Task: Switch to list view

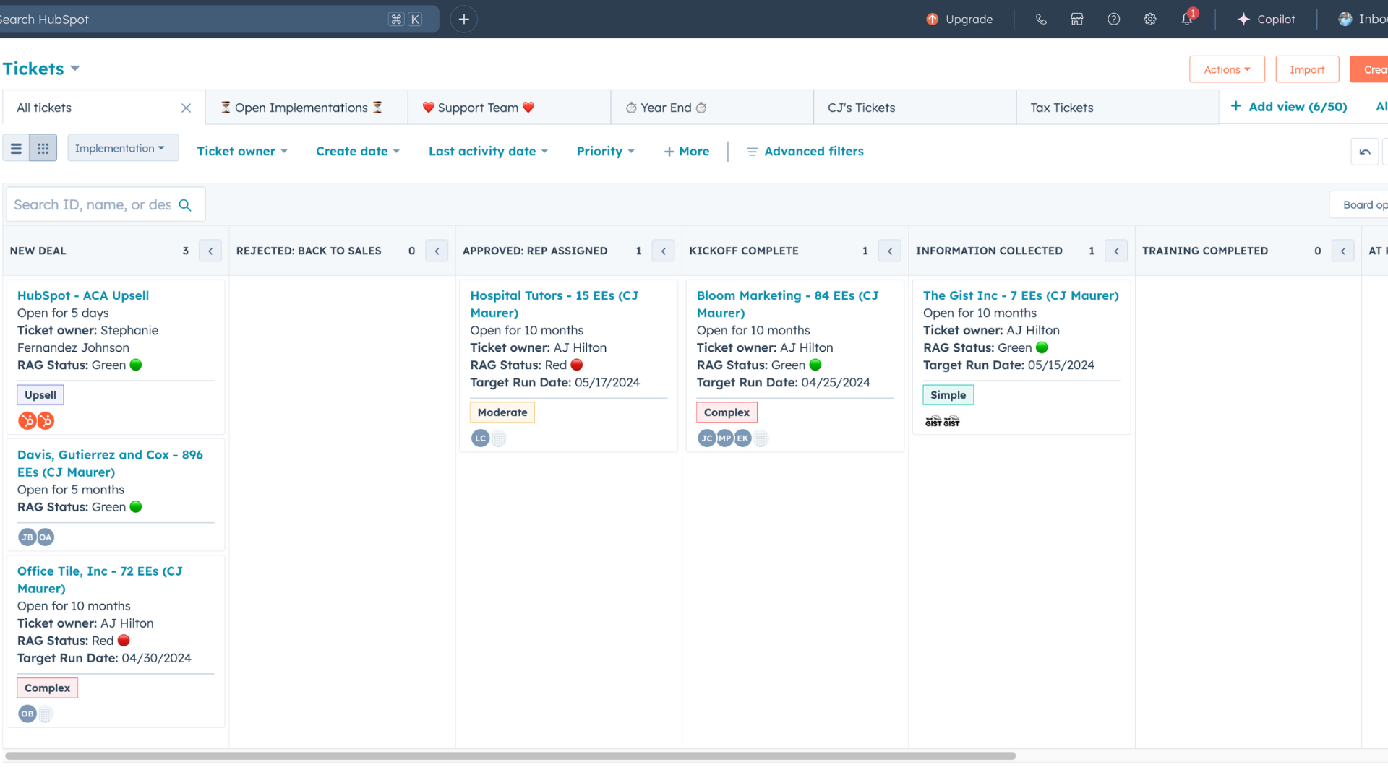Action: (16, 149)
